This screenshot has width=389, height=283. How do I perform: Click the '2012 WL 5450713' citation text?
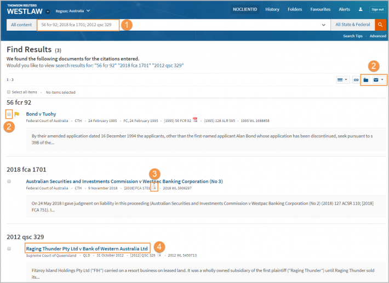click(x=182, y=256)
